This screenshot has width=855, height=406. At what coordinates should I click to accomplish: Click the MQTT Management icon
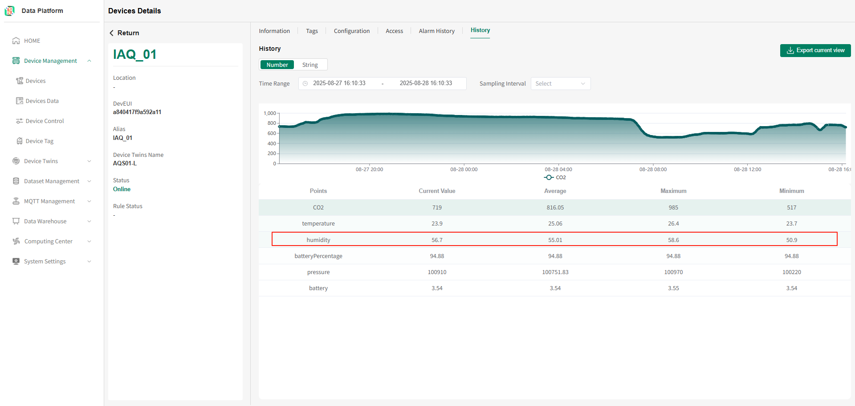pyautogui.click(x=16, y=201)
